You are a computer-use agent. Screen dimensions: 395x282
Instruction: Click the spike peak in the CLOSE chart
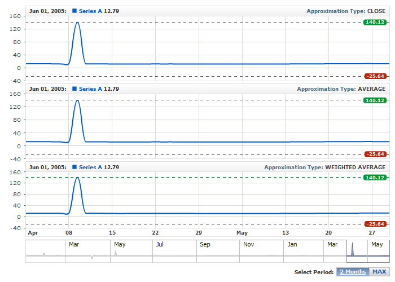point(77,23)
